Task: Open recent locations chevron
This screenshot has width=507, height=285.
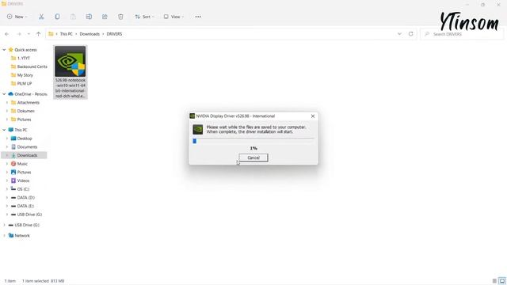Action: (x=29, y=34)
